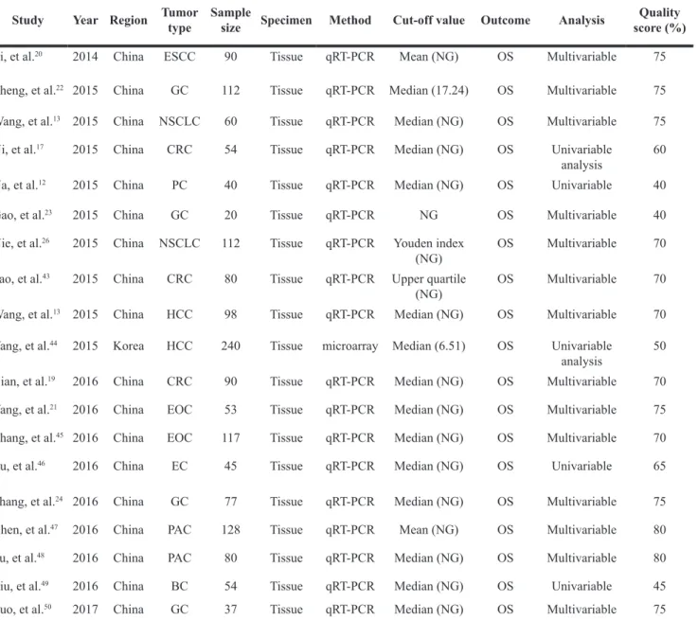This screenshot has width=698, height=620.
Task: Click the "Region" column header
Action: [x=128, y=21]
